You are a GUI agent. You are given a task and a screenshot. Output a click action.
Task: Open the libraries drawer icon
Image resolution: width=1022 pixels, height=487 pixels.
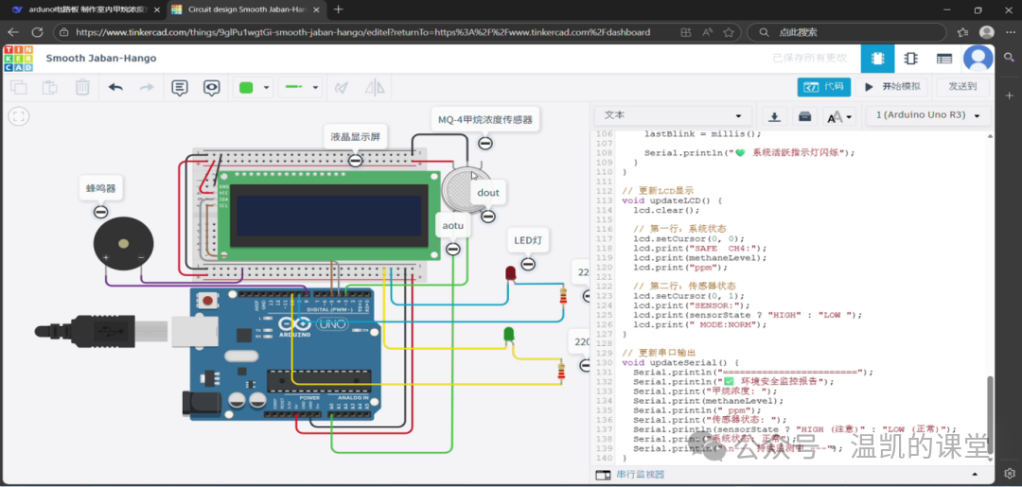[x=805, y=116]
